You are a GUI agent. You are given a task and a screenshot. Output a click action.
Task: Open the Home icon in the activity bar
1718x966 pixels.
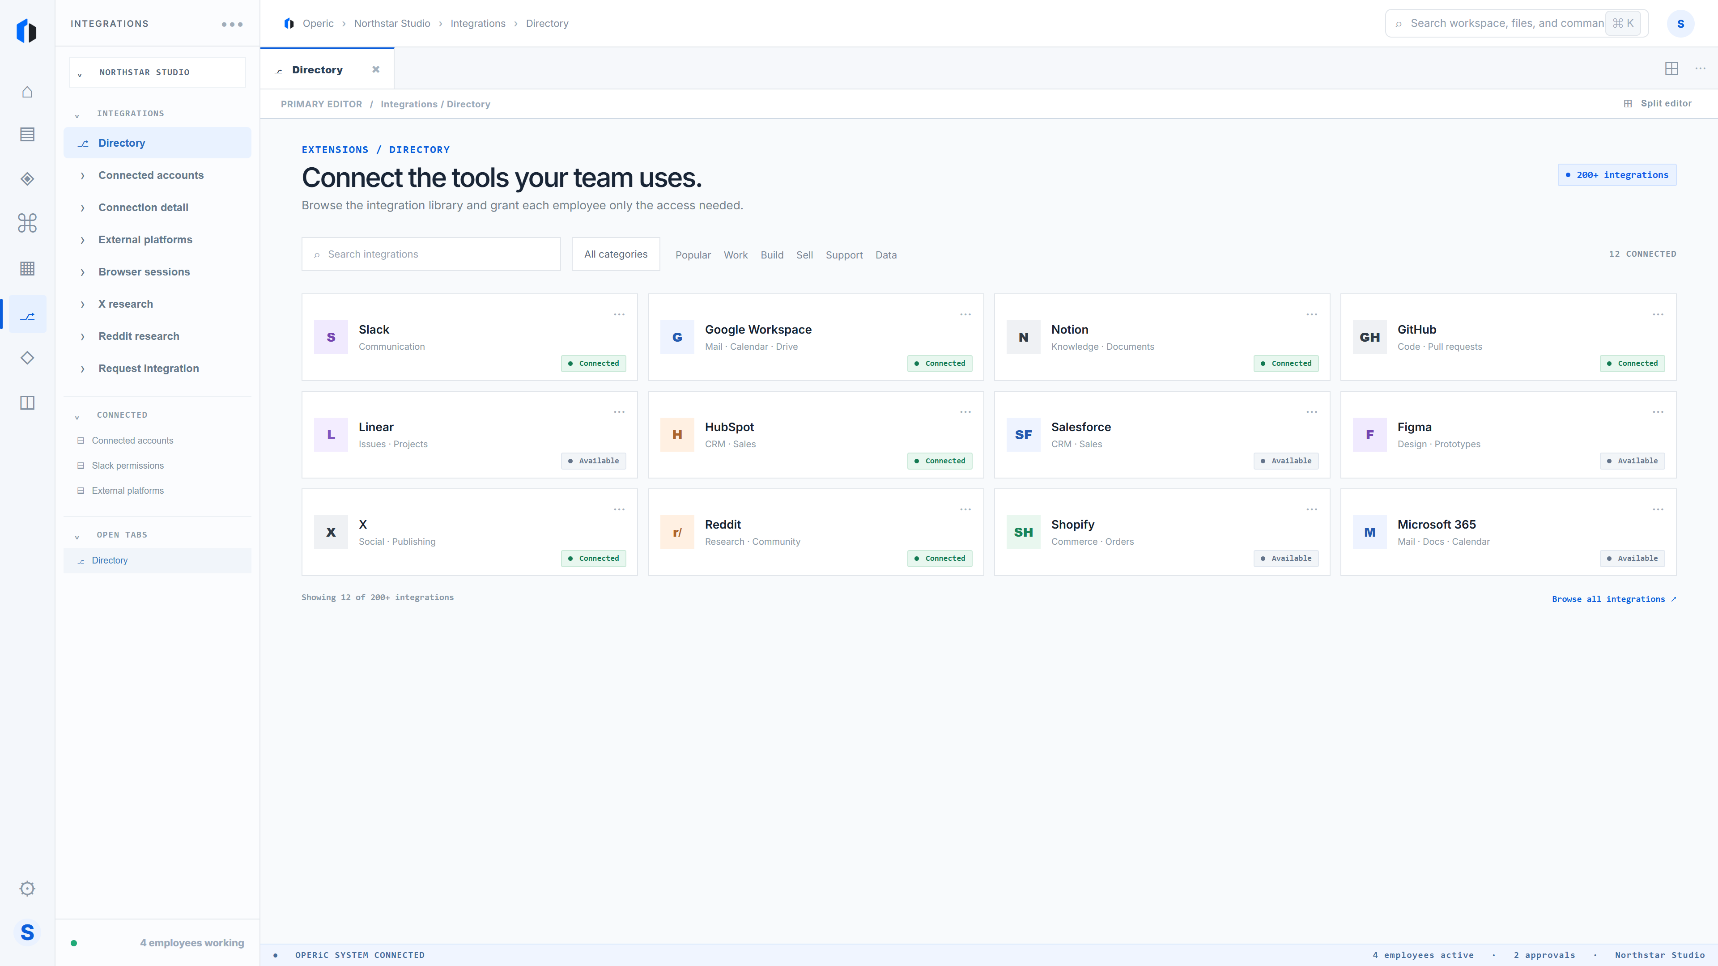27,92
